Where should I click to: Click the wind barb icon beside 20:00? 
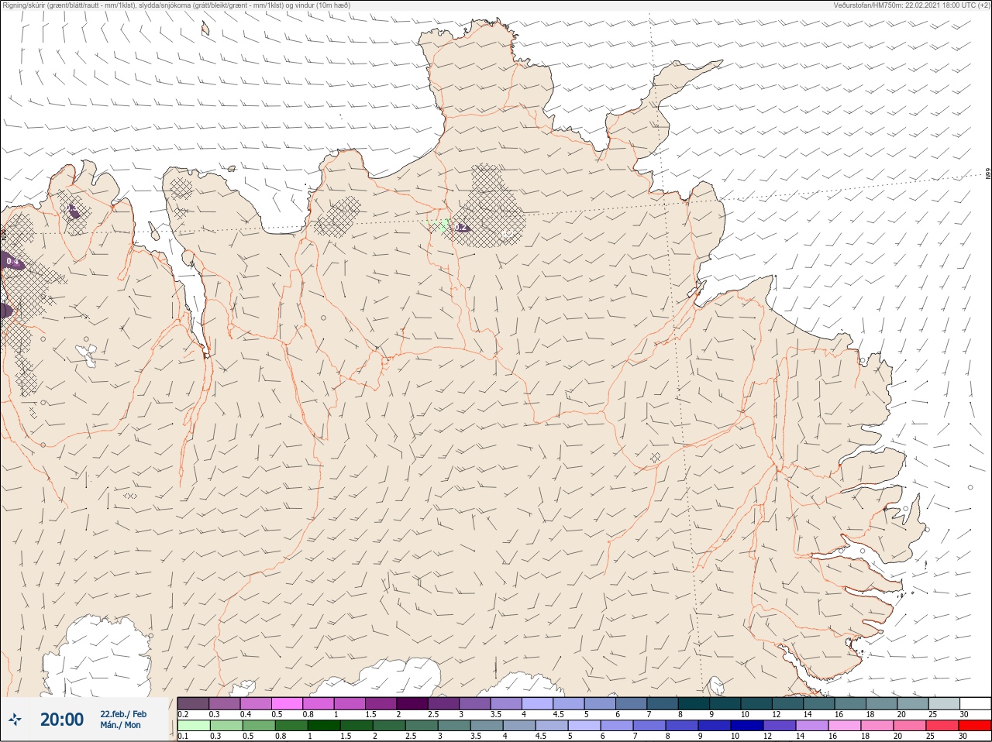tap(15, 720)
